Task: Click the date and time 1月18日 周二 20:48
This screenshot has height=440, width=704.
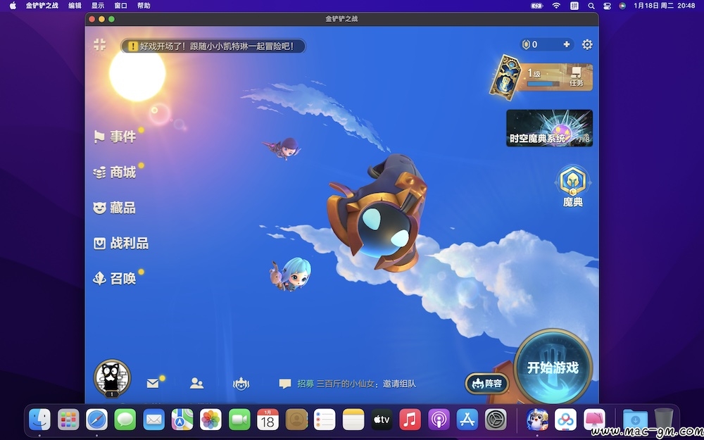Action: point(665,6)
